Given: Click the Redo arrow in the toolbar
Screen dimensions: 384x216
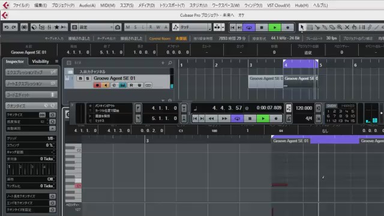Looking at the screenshot, I should coord(14,27).
